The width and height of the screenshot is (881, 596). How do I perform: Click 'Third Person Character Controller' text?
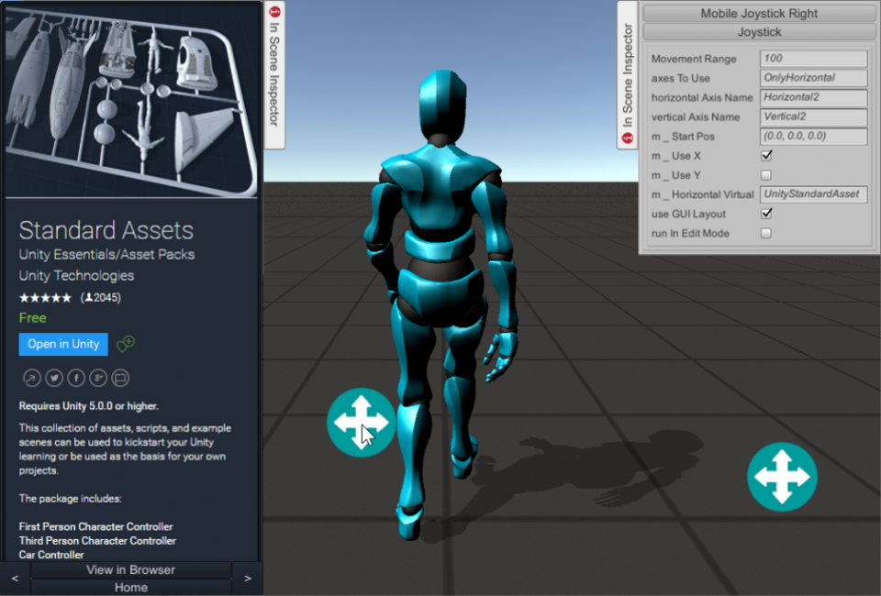(98, 540)
